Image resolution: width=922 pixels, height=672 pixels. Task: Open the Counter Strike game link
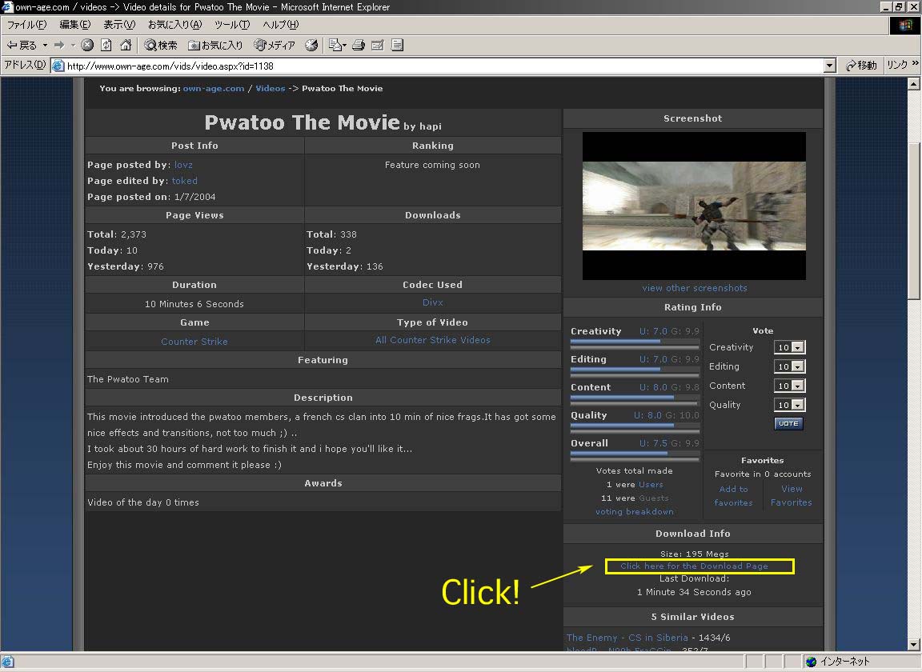194,342
